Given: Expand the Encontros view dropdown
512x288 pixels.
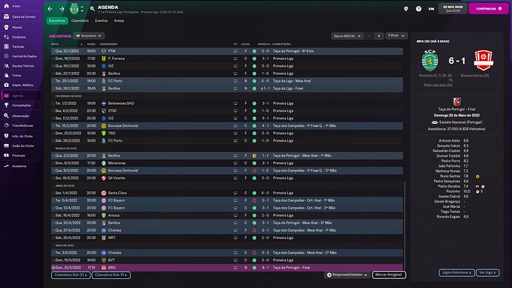Looking at the screenshot, I should [88, 36].
